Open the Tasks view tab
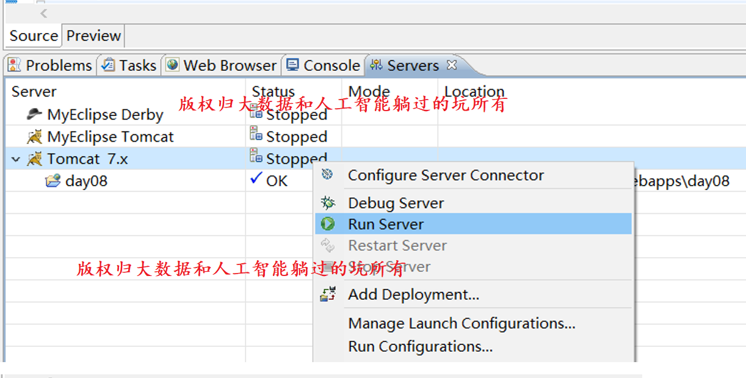Screen dimensions: 746x378 [129, 65]
